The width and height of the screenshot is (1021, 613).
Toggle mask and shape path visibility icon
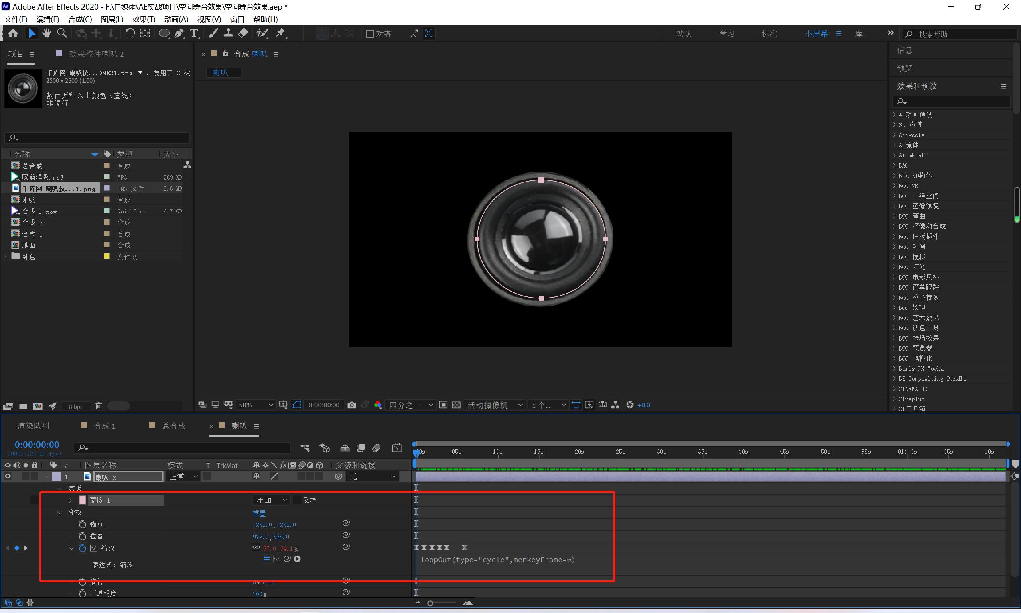296,405
